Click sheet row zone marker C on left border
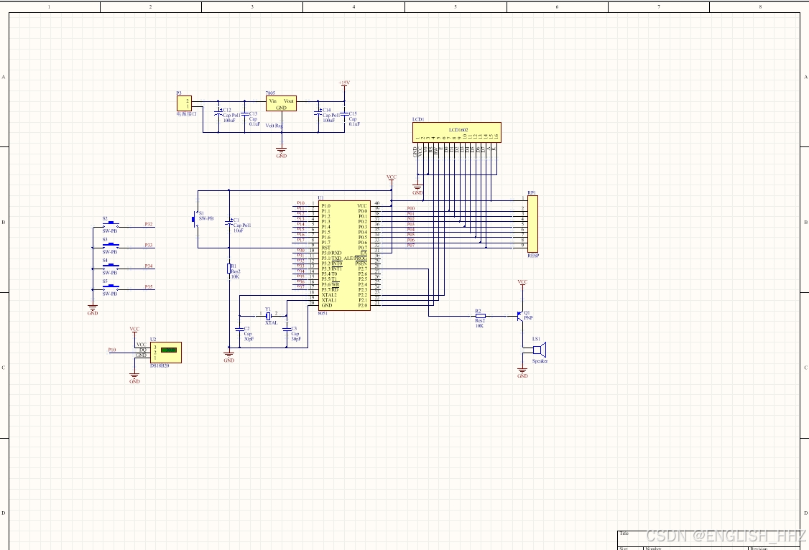Image resolution: width=809 pixels, height=550 pixels. pos(4,368)
